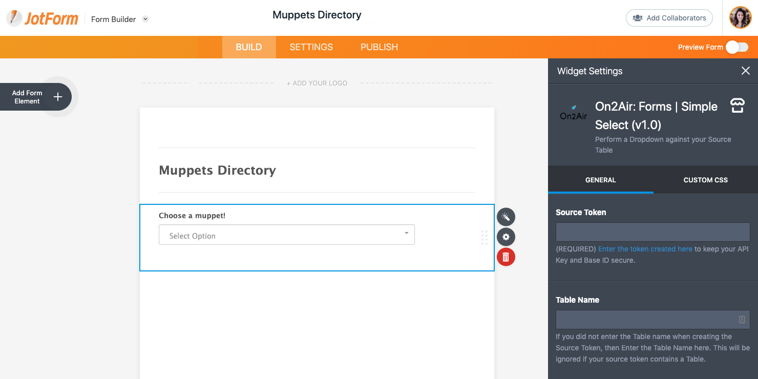Open field properties gear icon
Viewport: 758px width, 379px height.
click(506, 237)
